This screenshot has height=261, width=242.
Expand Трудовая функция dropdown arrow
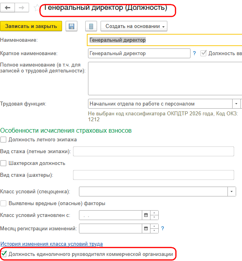[x=236, y=104]
